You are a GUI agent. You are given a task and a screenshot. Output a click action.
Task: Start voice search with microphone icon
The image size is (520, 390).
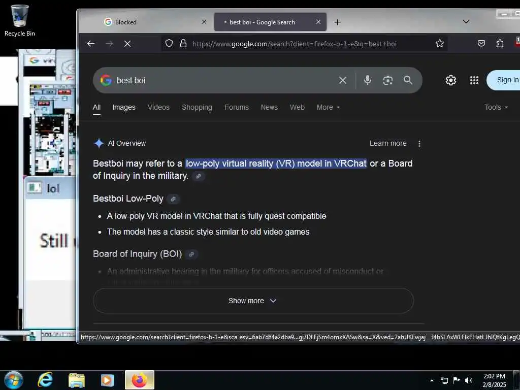368,80
